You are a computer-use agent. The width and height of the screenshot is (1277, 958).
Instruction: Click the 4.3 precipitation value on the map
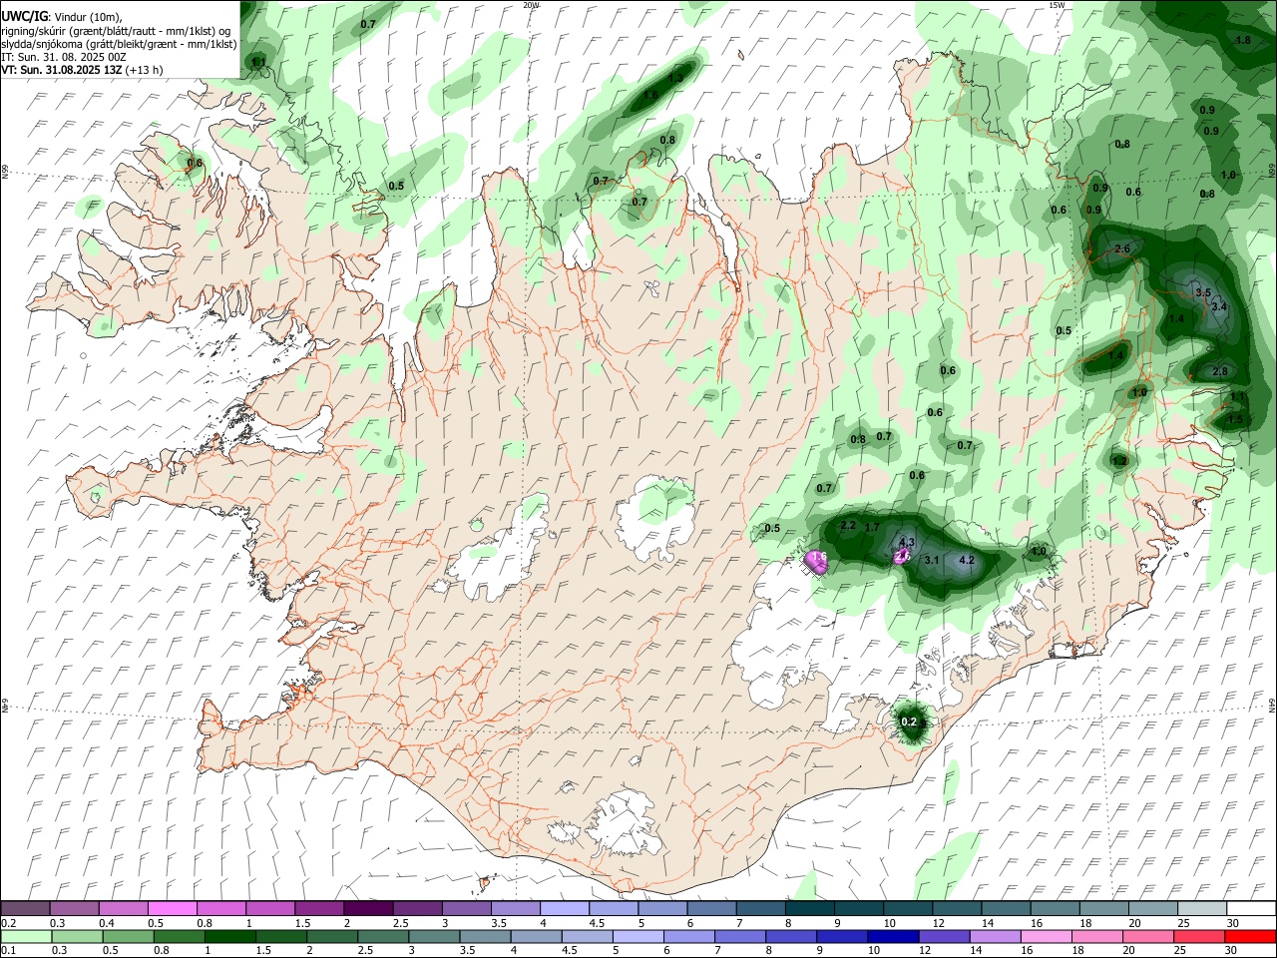(x=907, y=542)
